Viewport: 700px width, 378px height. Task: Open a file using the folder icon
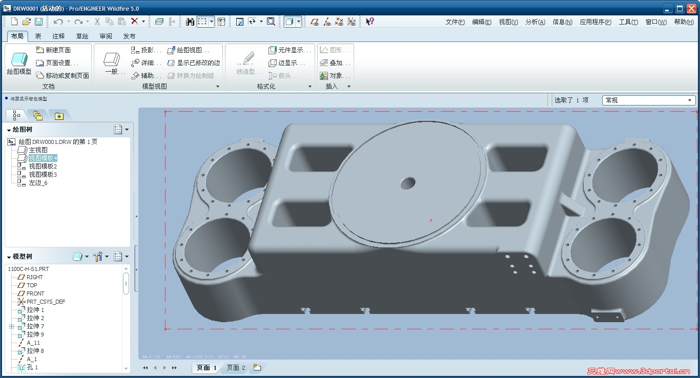tap(27, 22)
